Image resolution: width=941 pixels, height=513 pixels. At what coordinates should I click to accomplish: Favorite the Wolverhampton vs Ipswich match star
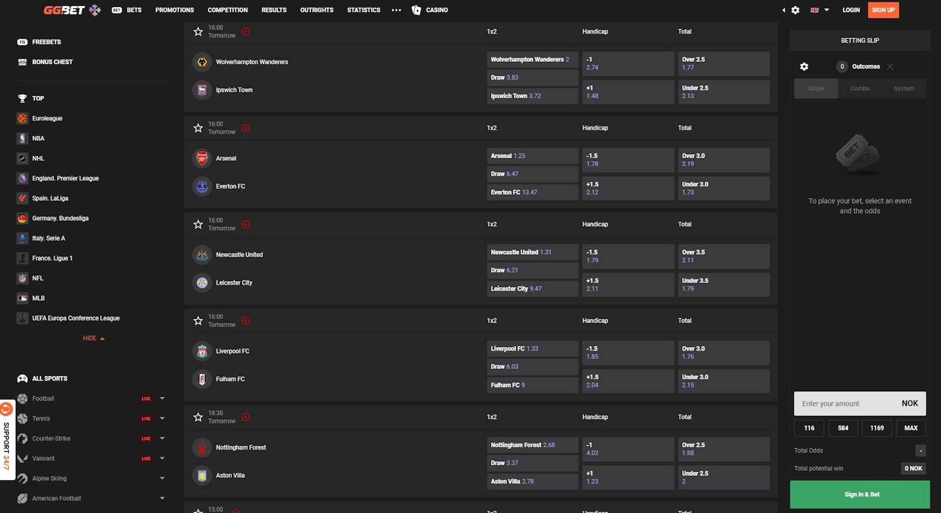(198, 32)
